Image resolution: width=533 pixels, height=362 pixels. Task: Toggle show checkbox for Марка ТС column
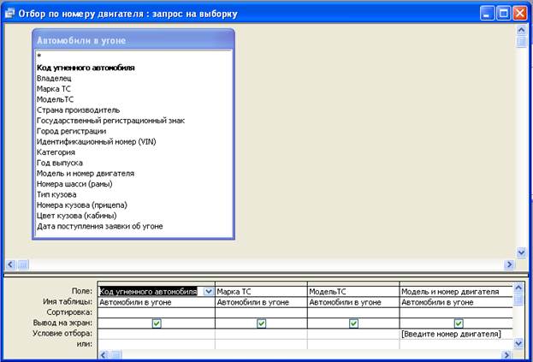(x=261, y=323)
